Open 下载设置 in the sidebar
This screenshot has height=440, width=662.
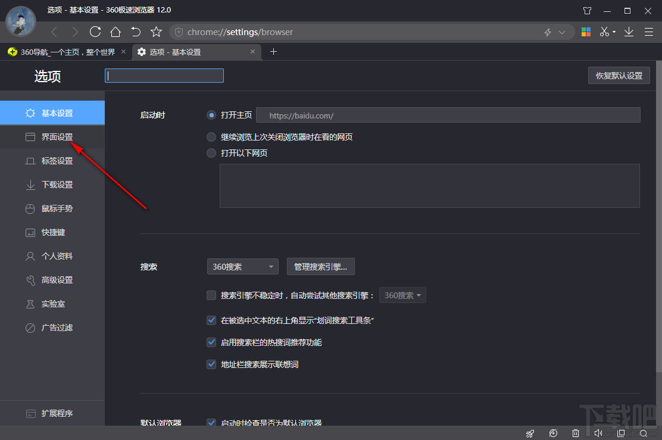pos(52,185)
